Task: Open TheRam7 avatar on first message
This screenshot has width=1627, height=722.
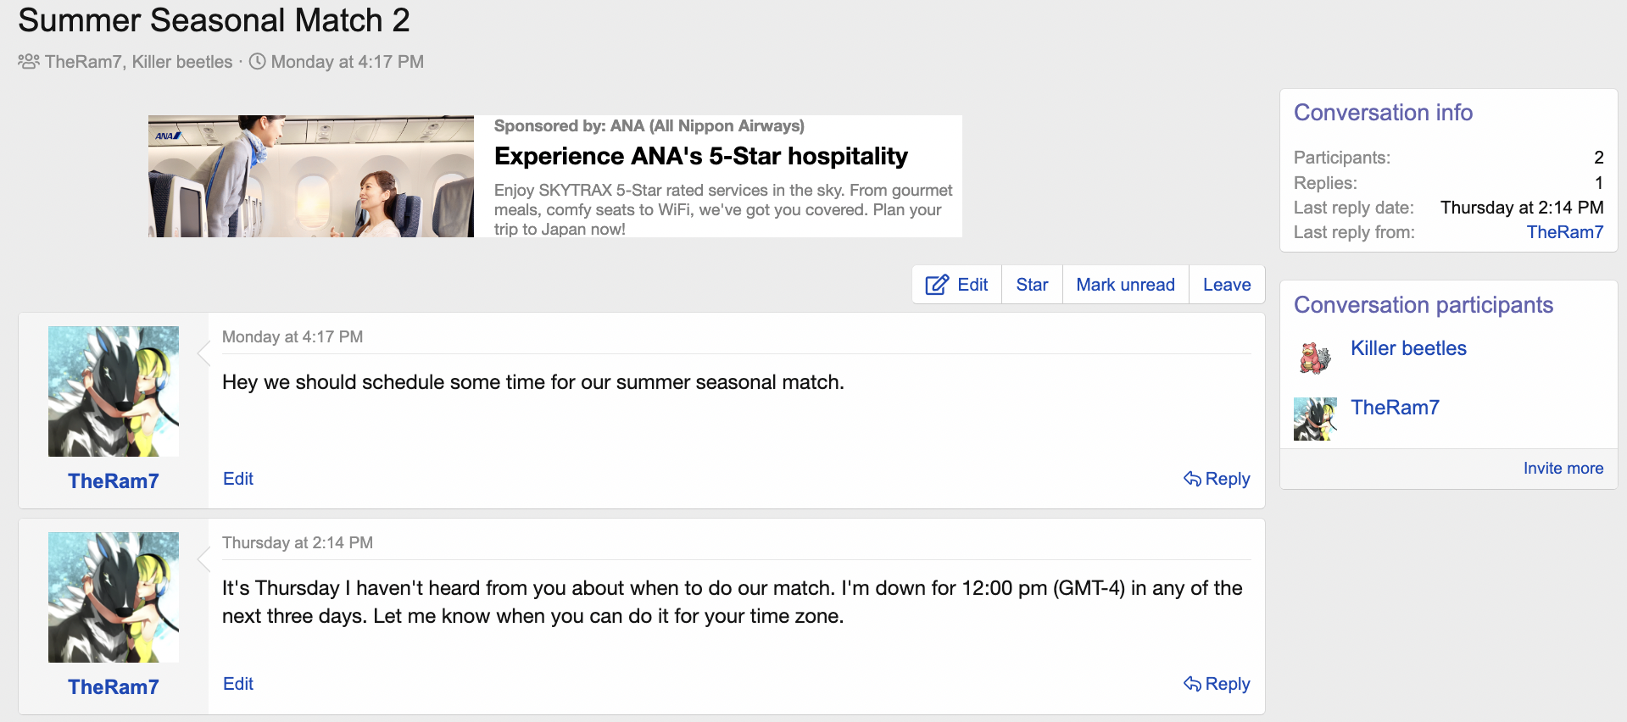Action: [x=114, y=392]
